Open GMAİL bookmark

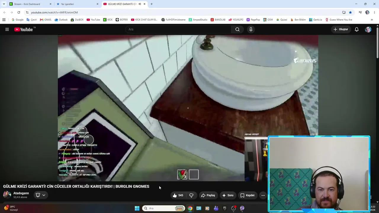click(x=46, y=20)
